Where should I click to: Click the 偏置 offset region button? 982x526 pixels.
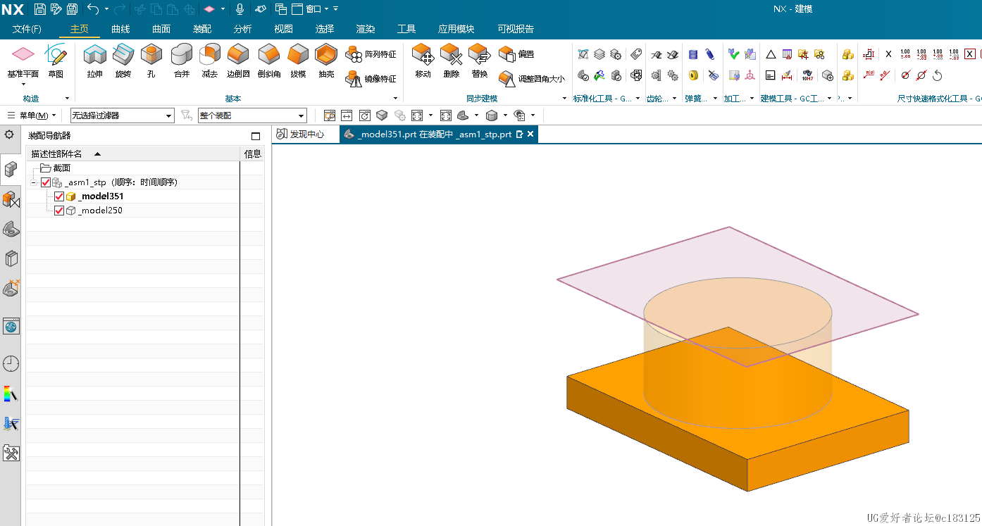(516, 54)
